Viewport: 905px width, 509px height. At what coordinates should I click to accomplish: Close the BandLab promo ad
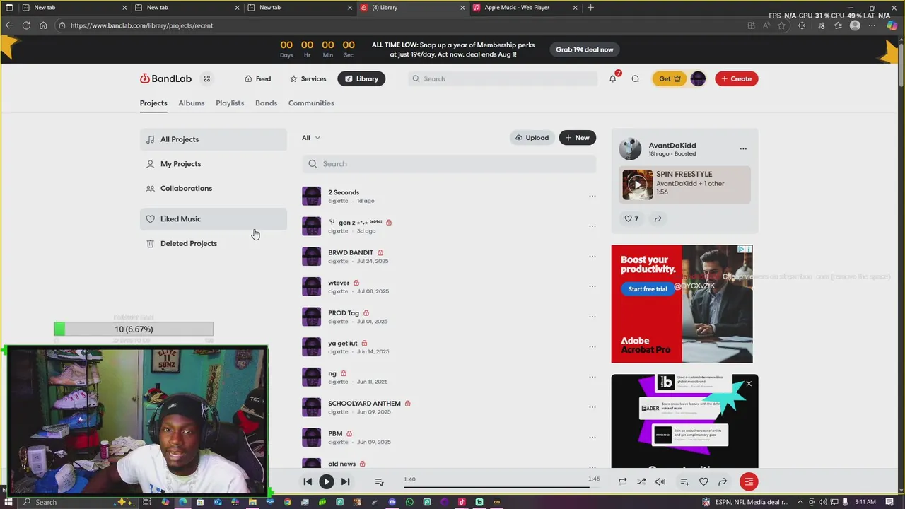tap(749, 384)
